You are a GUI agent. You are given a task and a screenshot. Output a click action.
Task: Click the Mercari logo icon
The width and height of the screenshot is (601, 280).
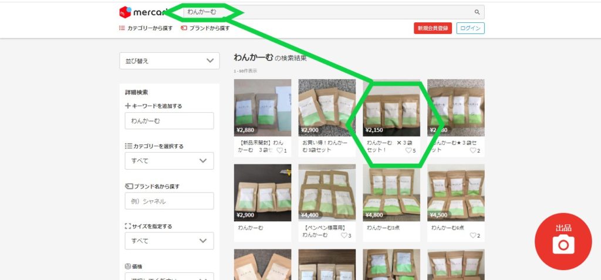pyautogui.click(x=125, y=12)
